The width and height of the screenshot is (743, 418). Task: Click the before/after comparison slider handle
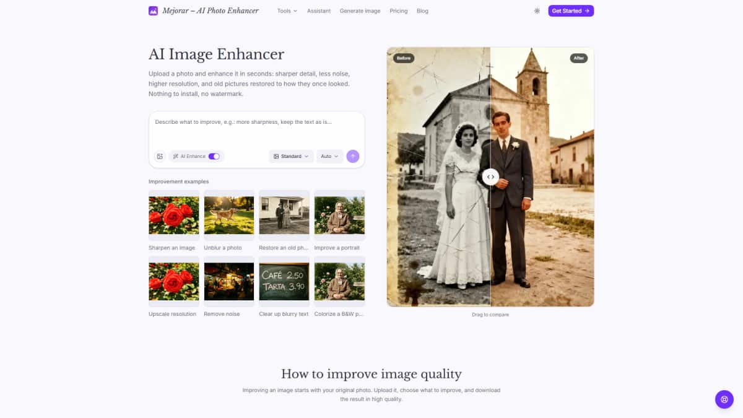point(490,177)
